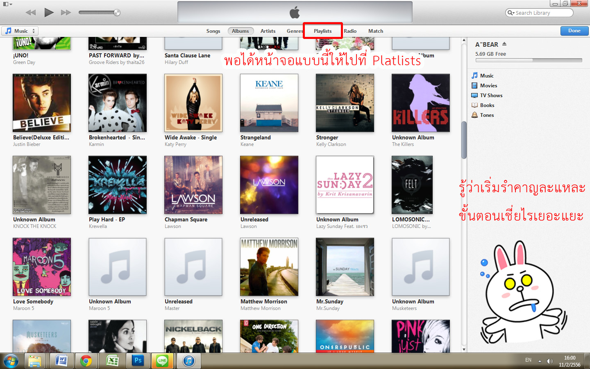
Task: Click the PAST FORWARD album title
Action: coord(116,55)
